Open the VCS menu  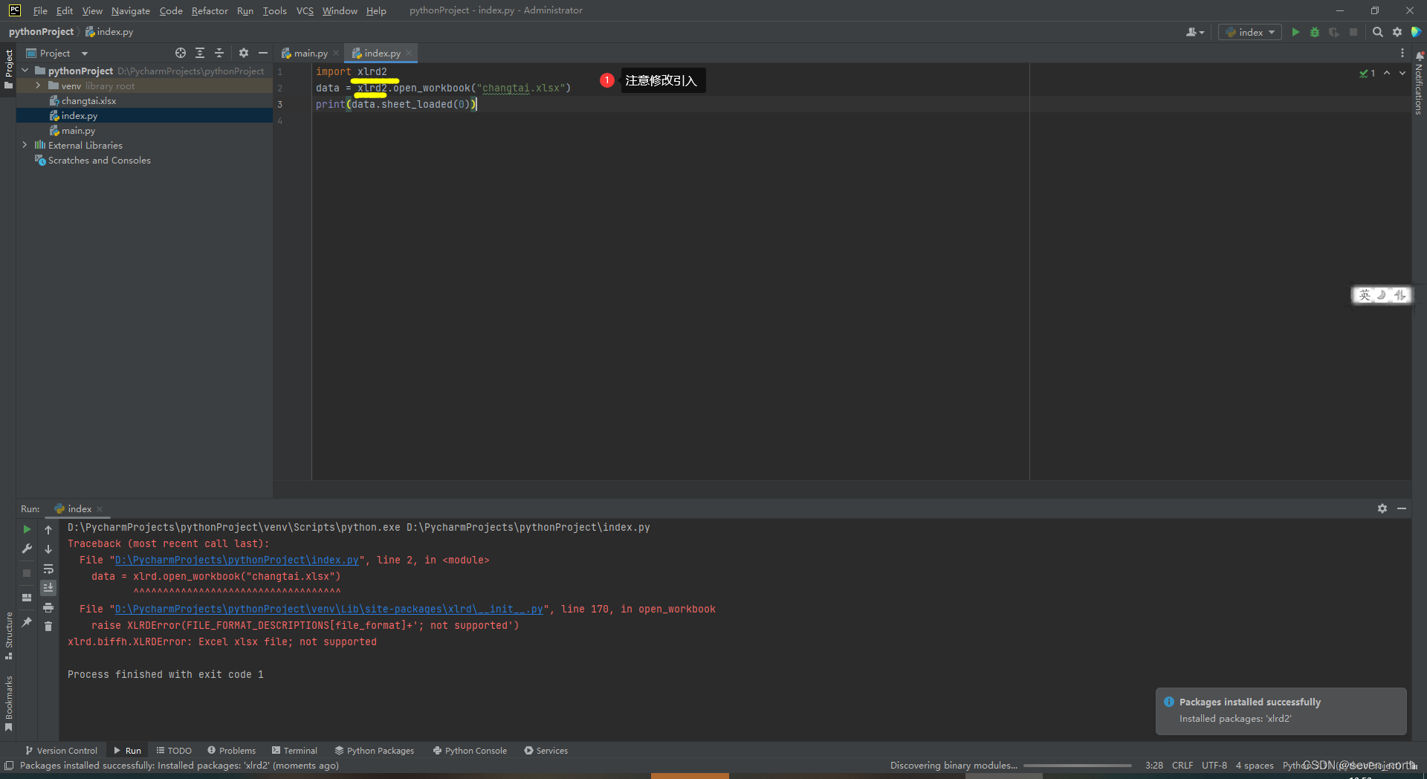pyautogui.click(x=305, y=10)
